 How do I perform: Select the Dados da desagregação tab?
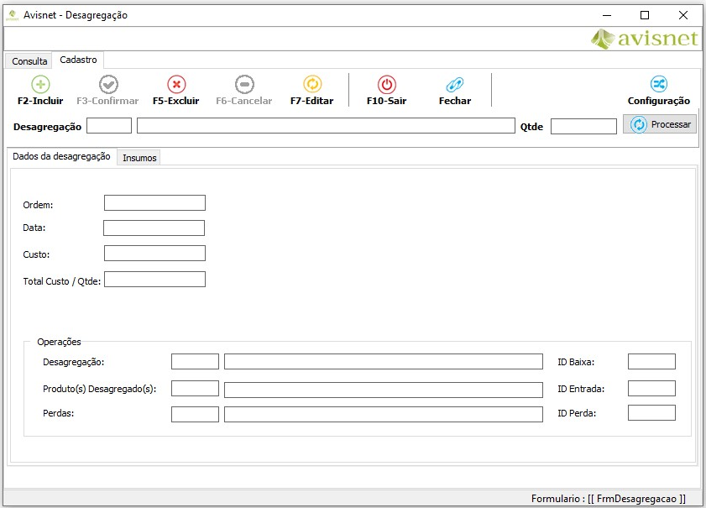(61, 157)
